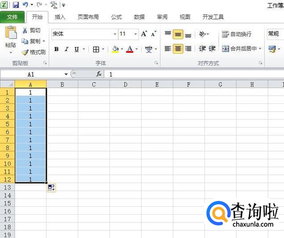Image resolution: width=284 pixels, height=238 pixels.
Task: Toggle Bold formatting
Action: pos(56,49)
